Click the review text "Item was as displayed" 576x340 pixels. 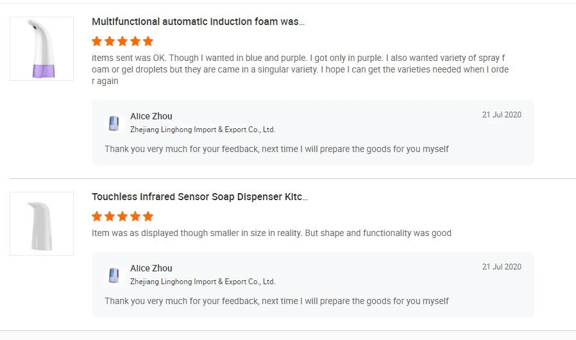(271, 233)
